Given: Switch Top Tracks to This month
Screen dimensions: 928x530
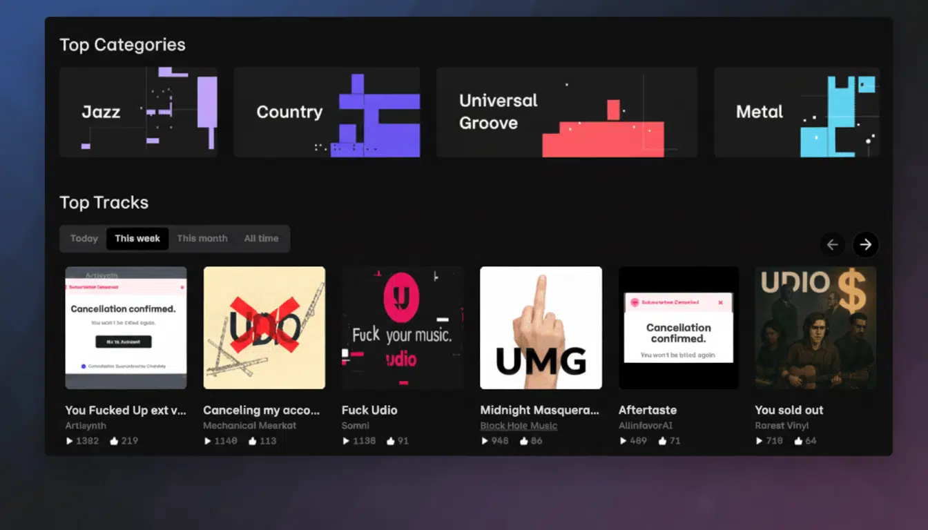Looking at the screenshot, I should coord(202,239).
